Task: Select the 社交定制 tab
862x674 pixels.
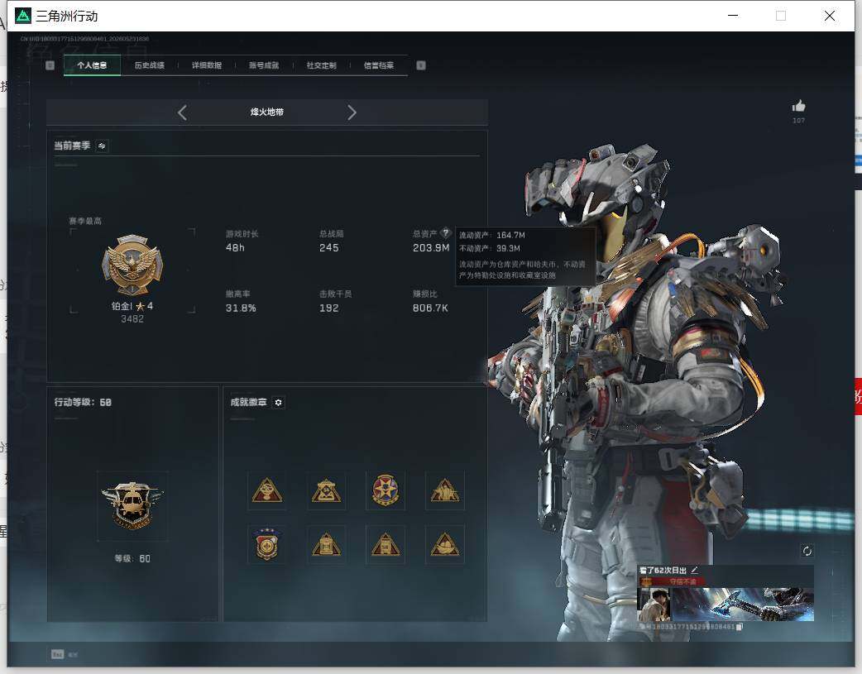Action: tap(322, 65)
